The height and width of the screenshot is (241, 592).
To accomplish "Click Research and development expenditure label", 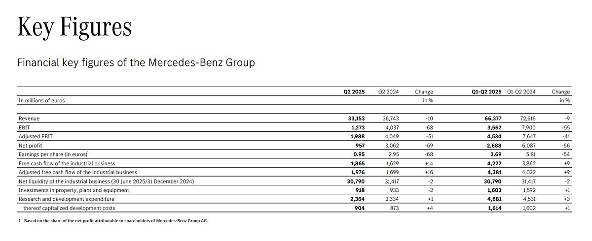I will point(66,199).
